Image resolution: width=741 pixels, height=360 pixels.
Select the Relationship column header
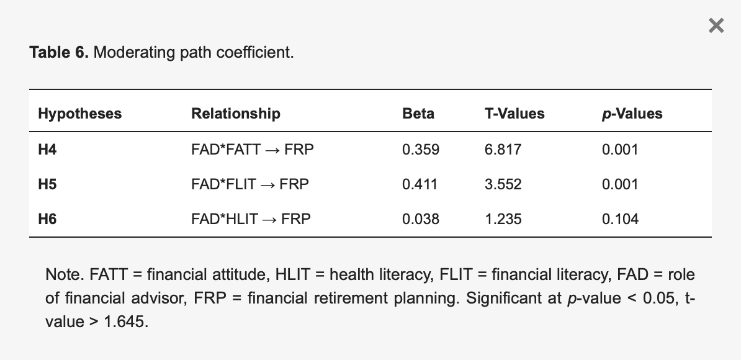(x=236, y=114)
